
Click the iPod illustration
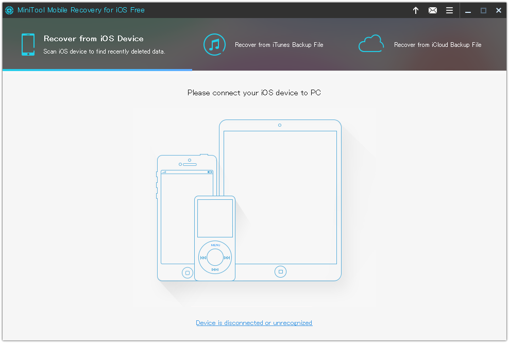(214, 238)
